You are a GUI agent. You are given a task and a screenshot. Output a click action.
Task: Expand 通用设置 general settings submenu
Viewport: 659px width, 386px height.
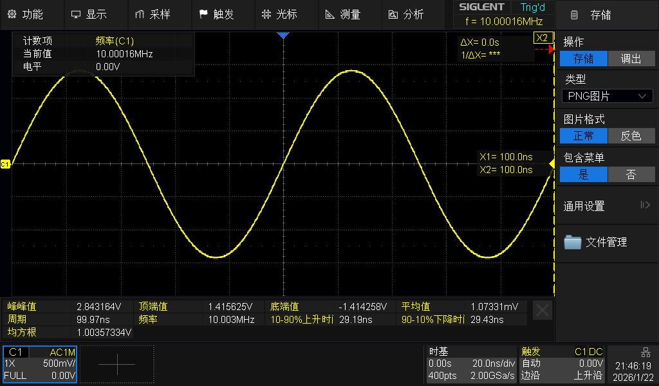click(607, 206)
